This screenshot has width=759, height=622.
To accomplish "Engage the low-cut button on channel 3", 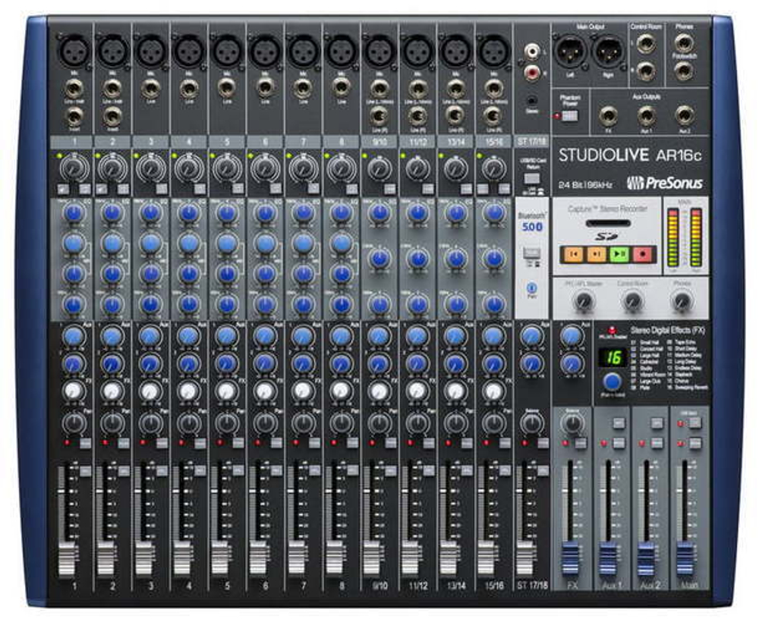I will tap(162, 189).
